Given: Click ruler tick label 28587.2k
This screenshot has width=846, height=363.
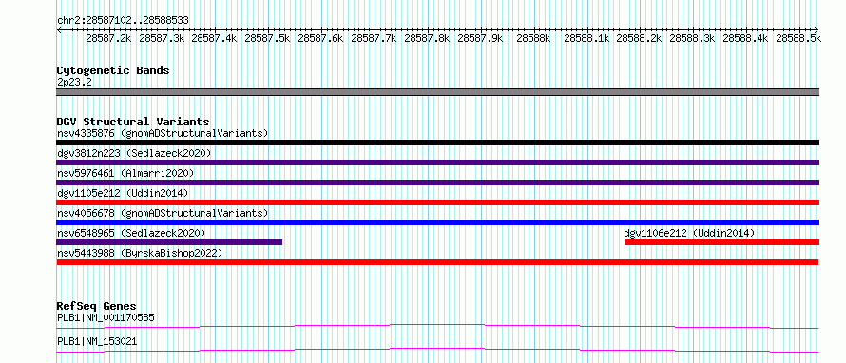Looking at the screenshot, I should pyautogui.click(x=108, y=38).
